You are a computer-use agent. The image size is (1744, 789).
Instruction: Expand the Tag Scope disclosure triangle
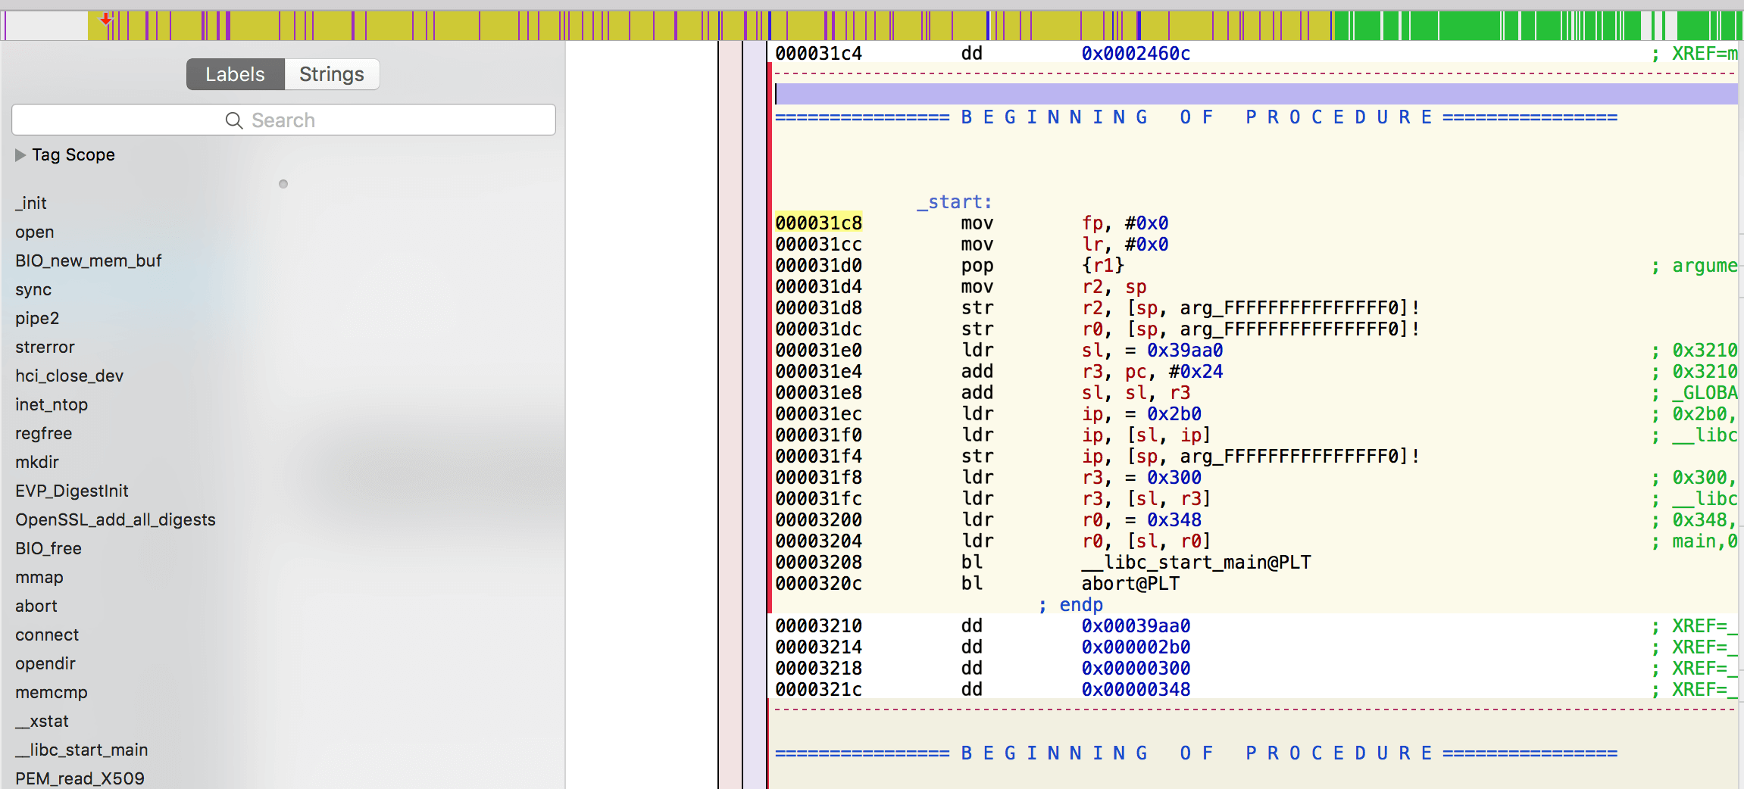20,154
